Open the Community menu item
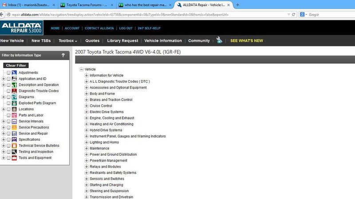The width and height of the screenshot is (355, 199). (x=199, y=41)
